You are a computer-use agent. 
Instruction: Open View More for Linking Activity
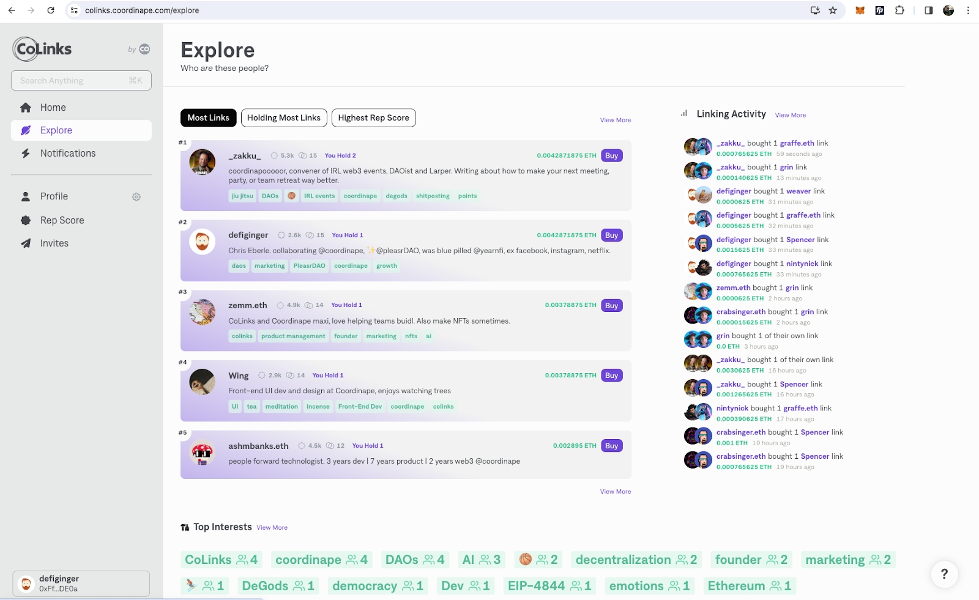point(791,115)
